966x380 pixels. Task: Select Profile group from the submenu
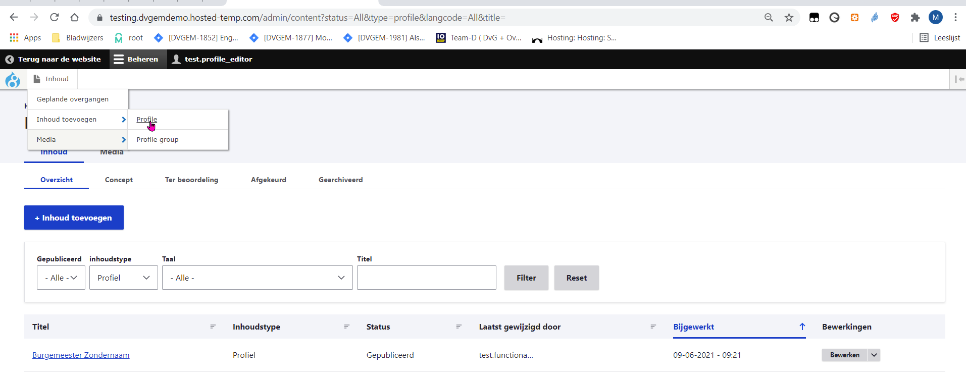[158, 140]
